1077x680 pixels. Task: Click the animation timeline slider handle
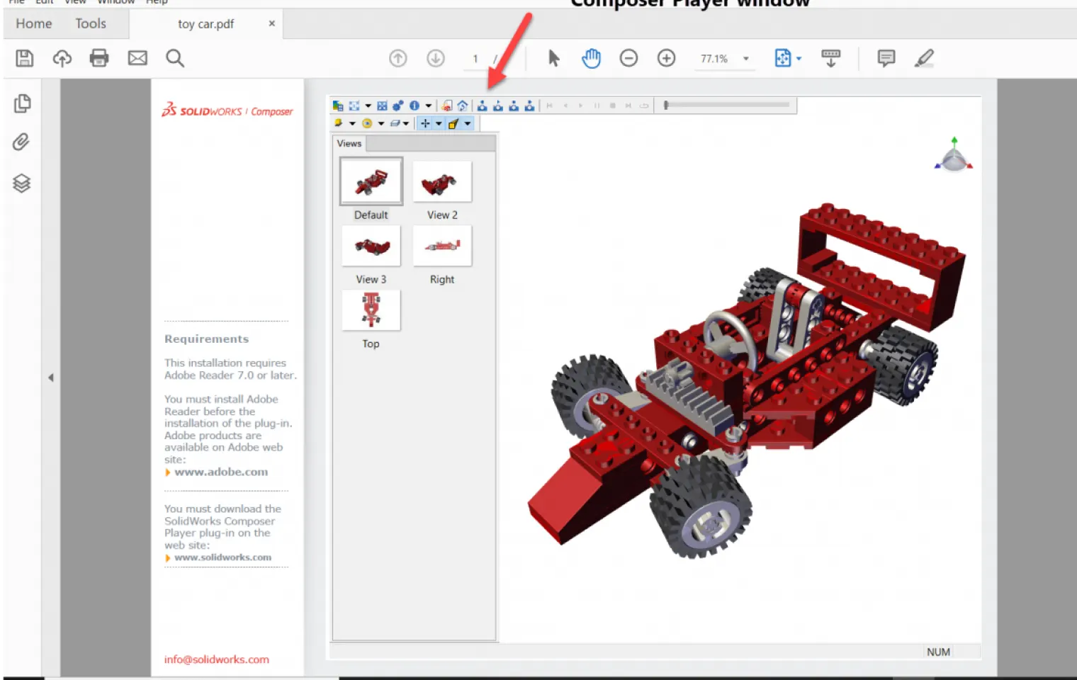pyautogui.click(x=666, y=105)
